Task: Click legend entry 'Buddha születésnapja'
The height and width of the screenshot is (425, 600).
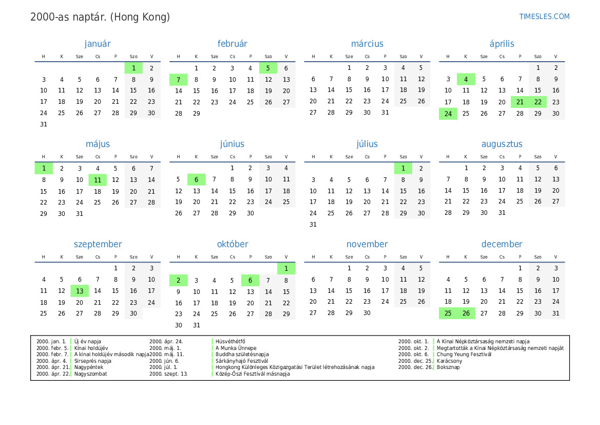Action: click(x=242, y=354)
